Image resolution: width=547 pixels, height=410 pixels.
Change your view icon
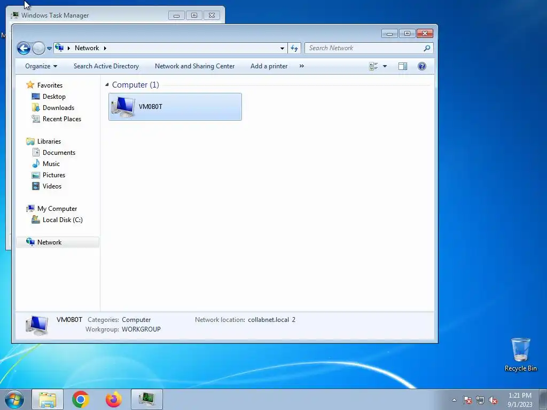click(373, 66)
